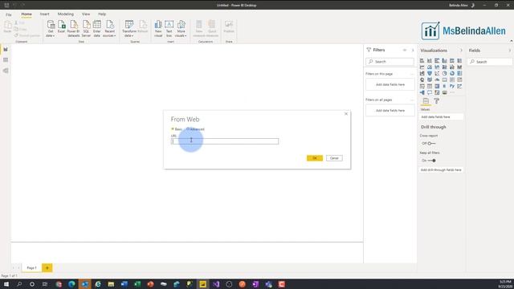Select the Line chart visualization

[422, 67]
